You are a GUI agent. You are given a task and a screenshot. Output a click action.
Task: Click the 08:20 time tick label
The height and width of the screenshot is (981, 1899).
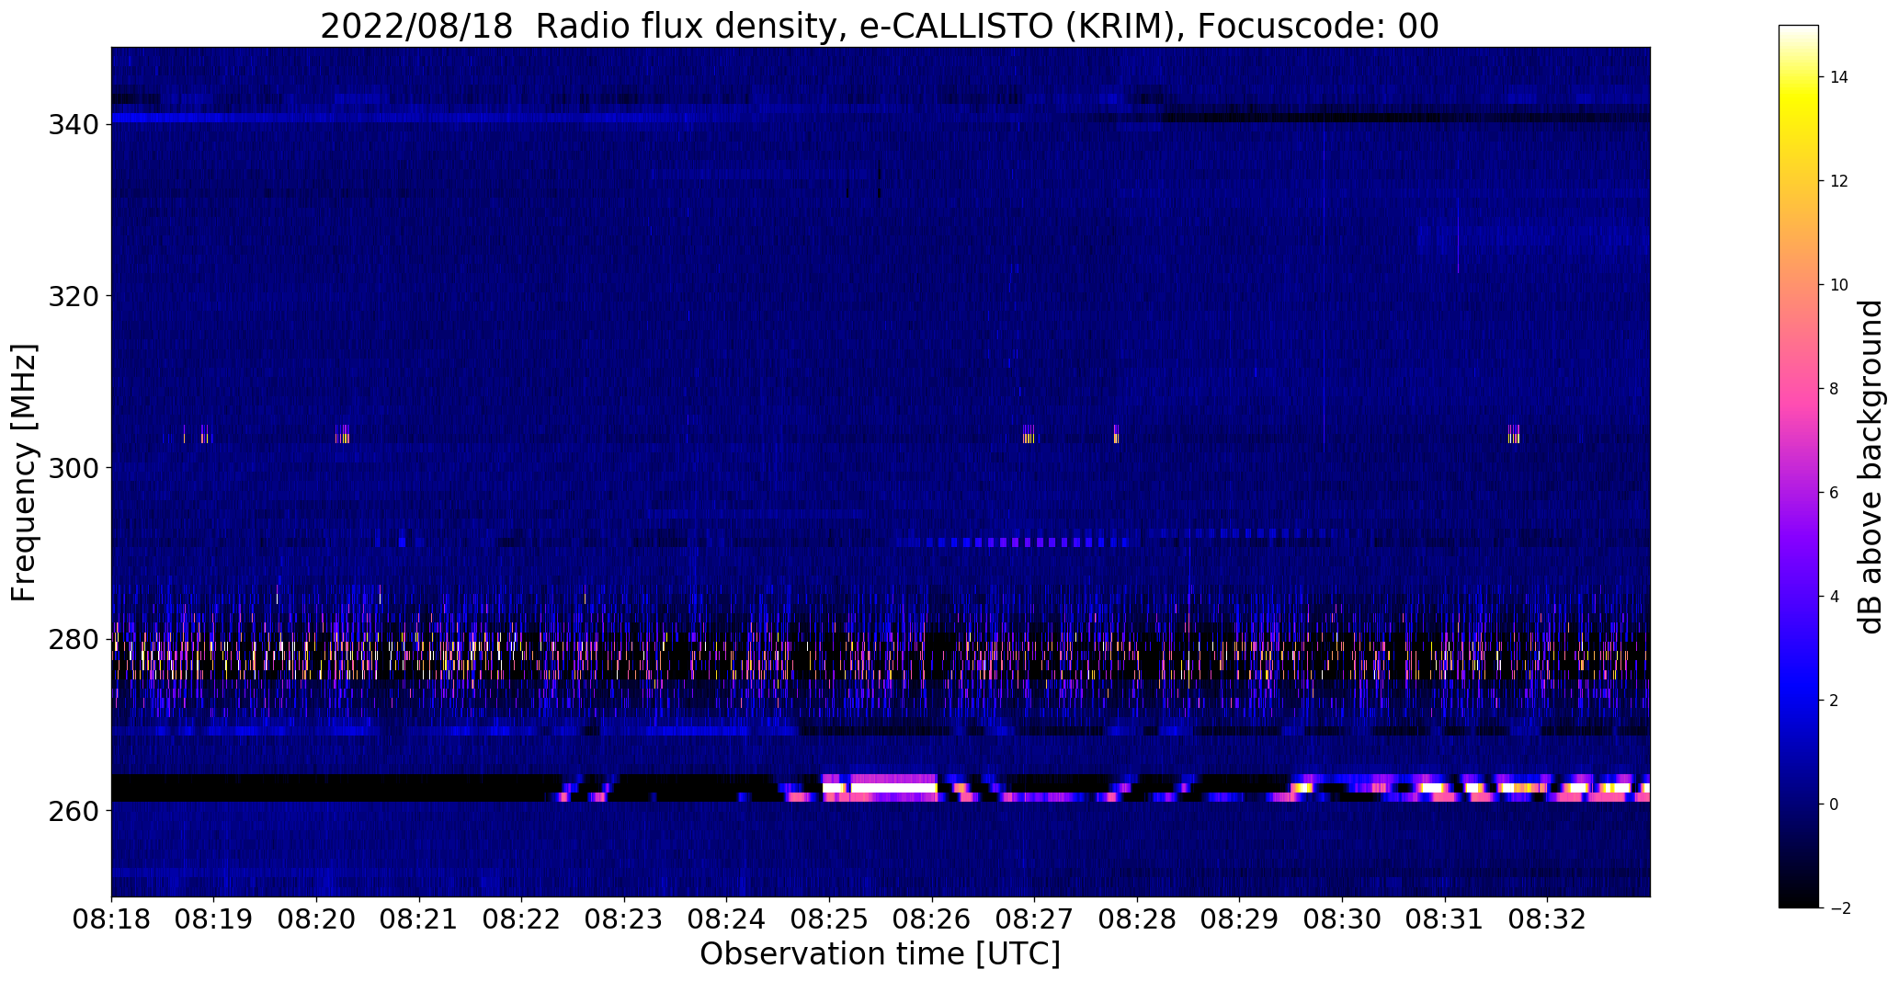tap(317, 919)
